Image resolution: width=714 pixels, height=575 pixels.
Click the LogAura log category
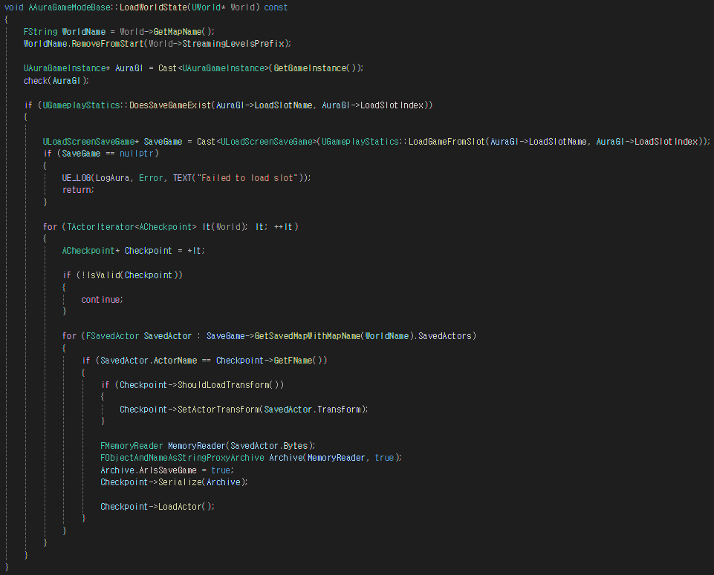click(112, 178)
